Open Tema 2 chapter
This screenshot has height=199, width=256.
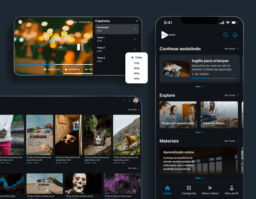117,49
